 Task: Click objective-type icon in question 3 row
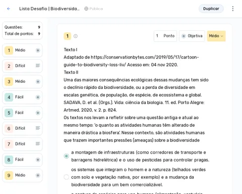pos(38,81)
